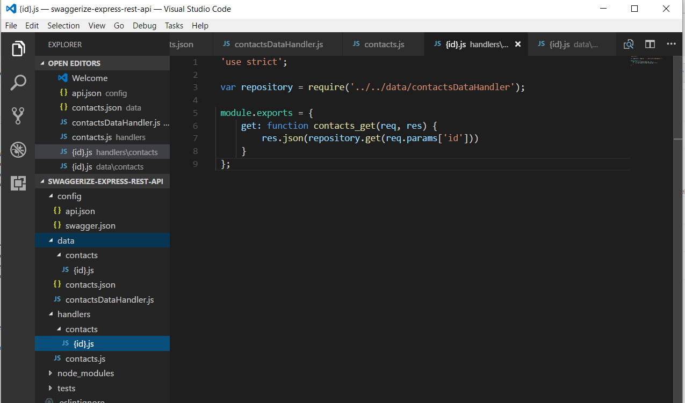The image size is (685, 403).
Task: Click the Welcome icon in open editors
Action: (63, 78)
